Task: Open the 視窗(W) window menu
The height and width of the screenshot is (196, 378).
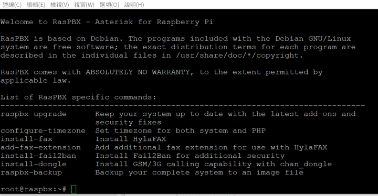Action: tap(84, 5)
